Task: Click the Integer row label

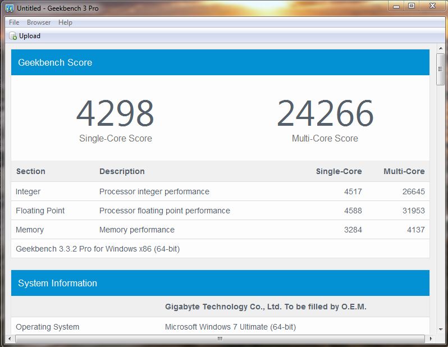Action: [28, 191]
